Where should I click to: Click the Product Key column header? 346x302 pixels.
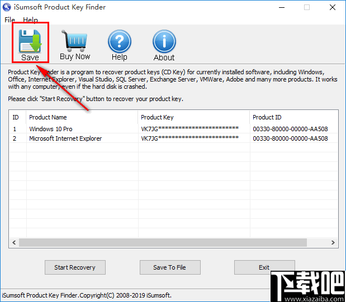[x=194, y=117]
